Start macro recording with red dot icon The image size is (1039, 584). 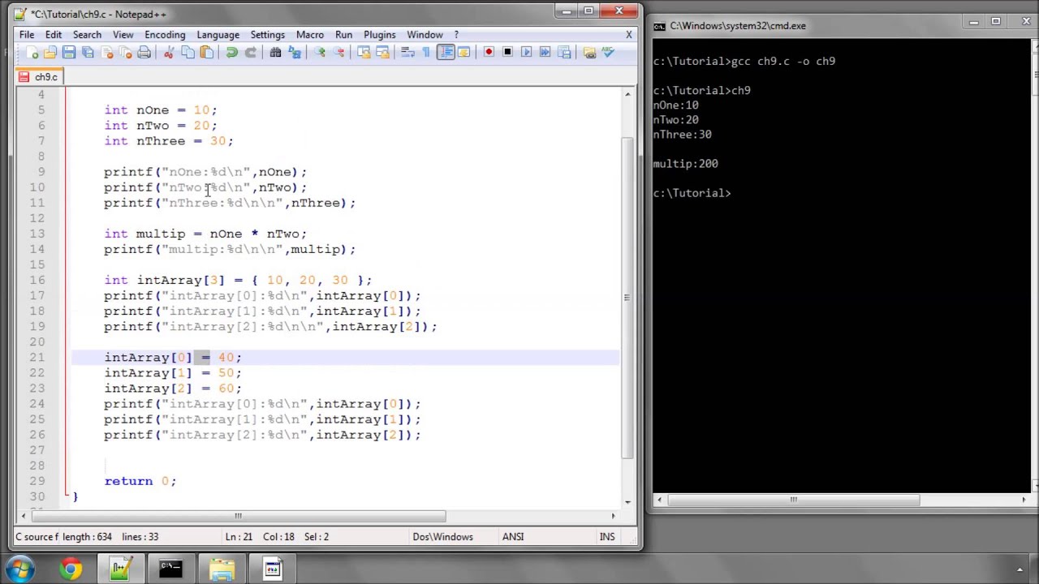(x=489, y=53)
